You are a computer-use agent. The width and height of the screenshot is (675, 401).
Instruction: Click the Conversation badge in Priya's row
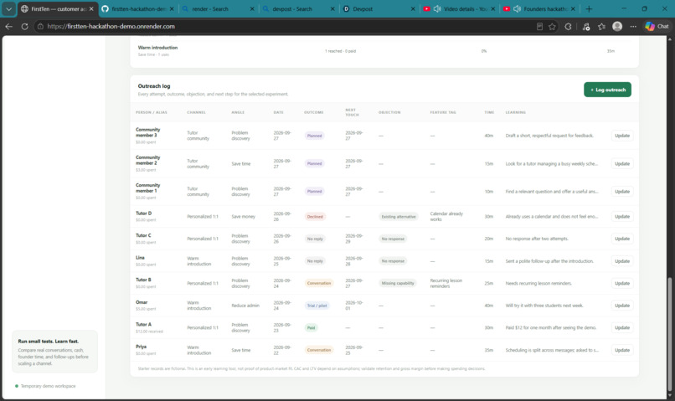[319, 350]
